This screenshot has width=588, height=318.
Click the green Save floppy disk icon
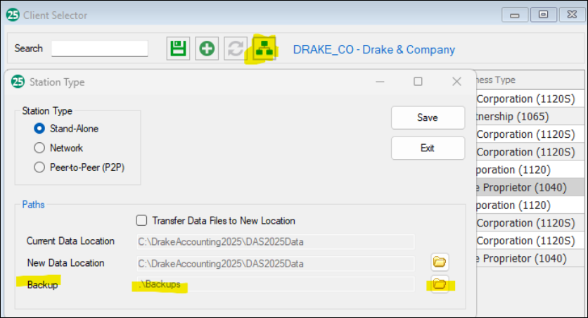pos(178,49)
